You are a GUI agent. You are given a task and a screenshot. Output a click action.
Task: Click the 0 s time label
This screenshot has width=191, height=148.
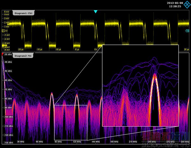point(96,49)
